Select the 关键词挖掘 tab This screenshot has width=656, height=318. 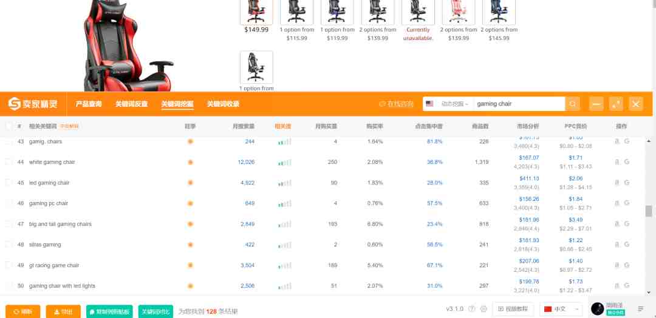point(177,104)
